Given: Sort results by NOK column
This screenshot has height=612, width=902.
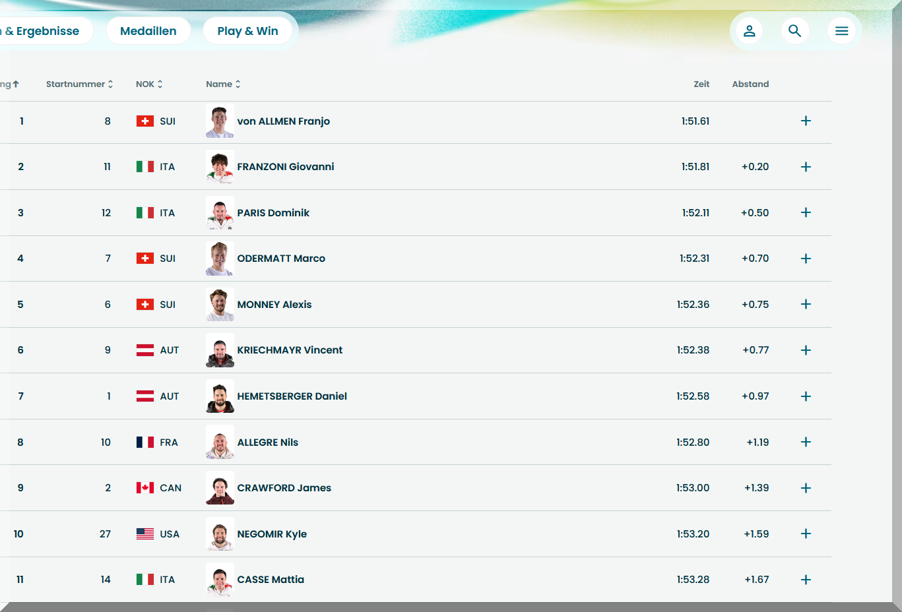Looking at the screenshot, I should point(149,84).
